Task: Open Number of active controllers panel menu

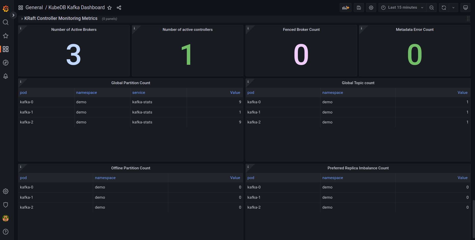Action: 188,30
